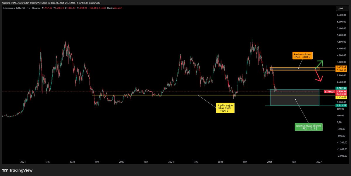351x176 pixels.
Task: Click the 1.200,00 price axis label
Action: click(x=342, y=102)
